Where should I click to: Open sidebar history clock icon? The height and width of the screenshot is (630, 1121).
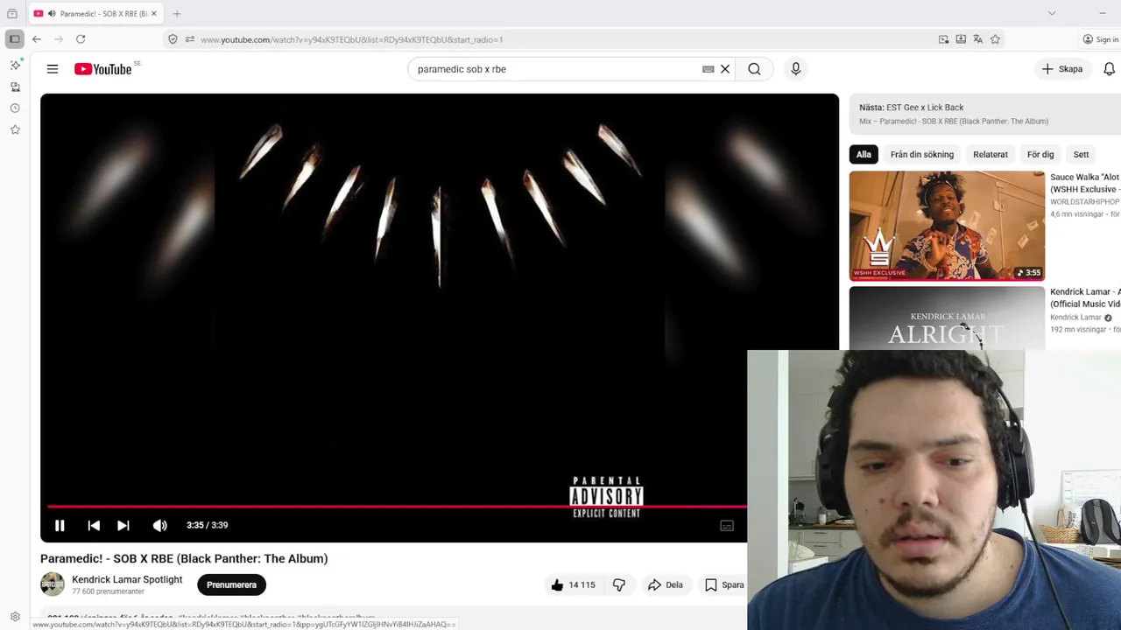[x=15, y=108]
